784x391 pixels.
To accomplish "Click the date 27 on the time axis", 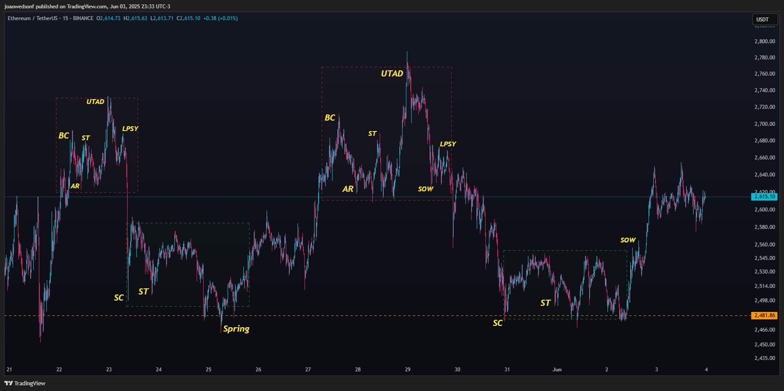I will tap(308, 370).
